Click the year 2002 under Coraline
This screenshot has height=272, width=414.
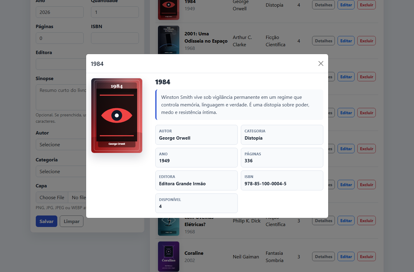pyautogui.click(x=190, y=261)
